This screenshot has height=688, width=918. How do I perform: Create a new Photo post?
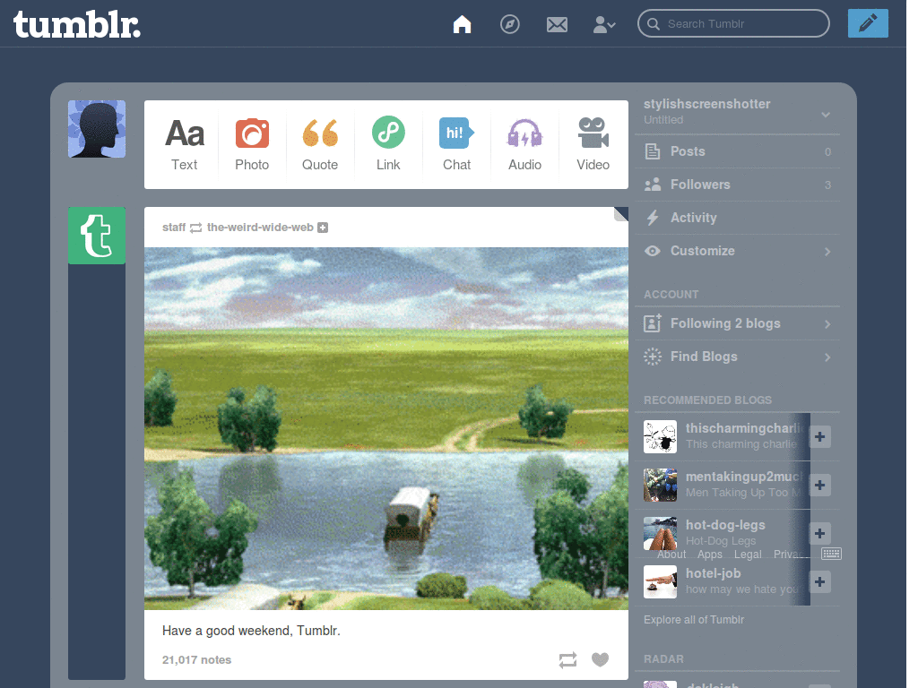(x=252, y=144)
